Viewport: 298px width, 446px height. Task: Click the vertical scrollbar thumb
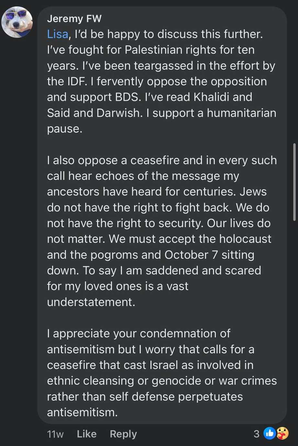[294, 182]
